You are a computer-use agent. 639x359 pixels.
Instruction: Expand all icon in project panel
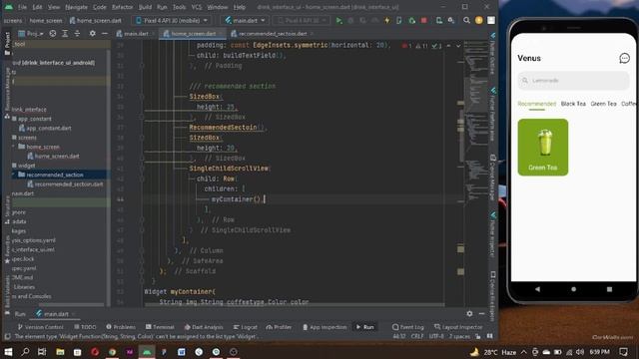click(65, 33)
